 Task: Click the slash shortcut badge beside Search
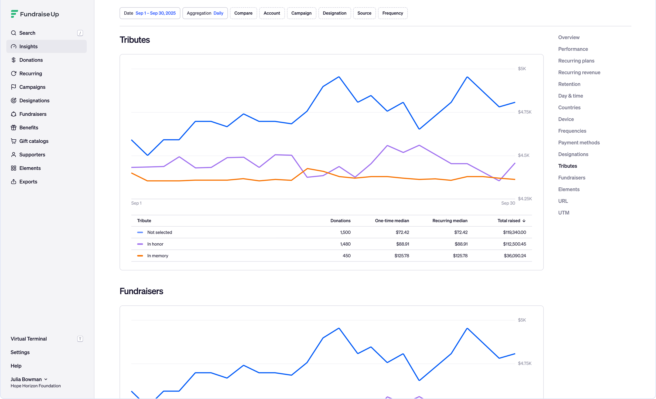pyautogui.click(x=80, y=33)
